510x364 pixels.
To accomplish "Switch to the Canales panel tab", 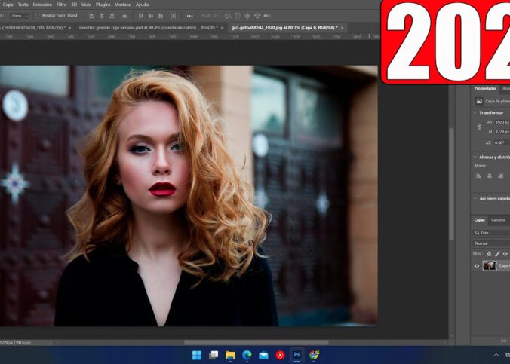I will [498, 220].
